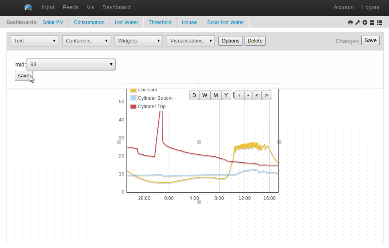Toggle dashboard view with eye icon
Image resolution: width=389 pixels, height=248 pixels.
coord(350,22)
